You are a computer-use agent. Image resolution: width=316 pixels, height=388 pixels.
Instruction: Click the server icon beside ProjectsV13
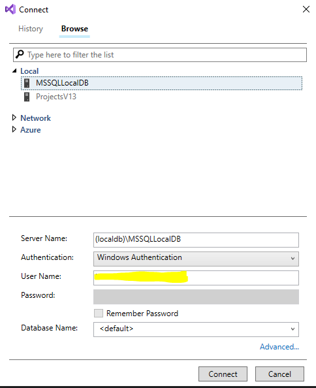[x=27, y=97]
